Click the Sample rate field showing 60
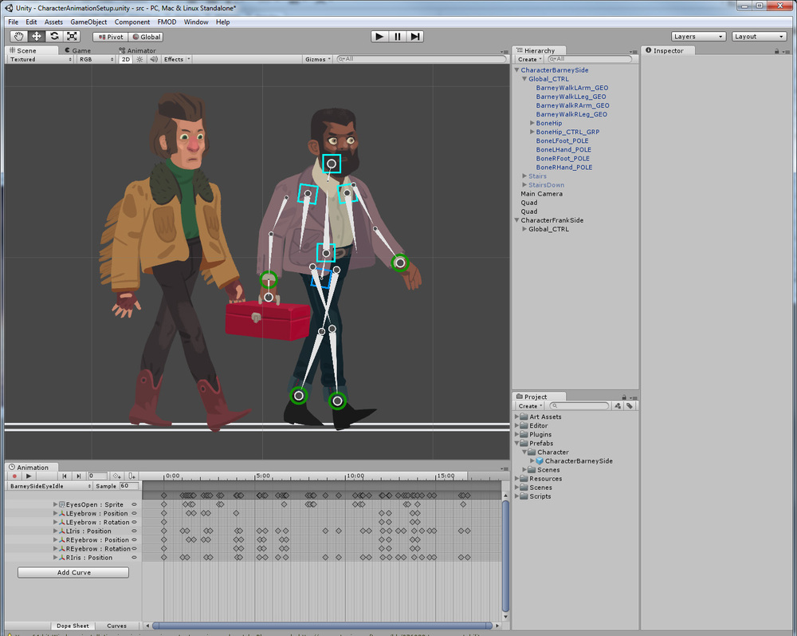Screen dimensions: 797x636 click(x=129, y=486)
